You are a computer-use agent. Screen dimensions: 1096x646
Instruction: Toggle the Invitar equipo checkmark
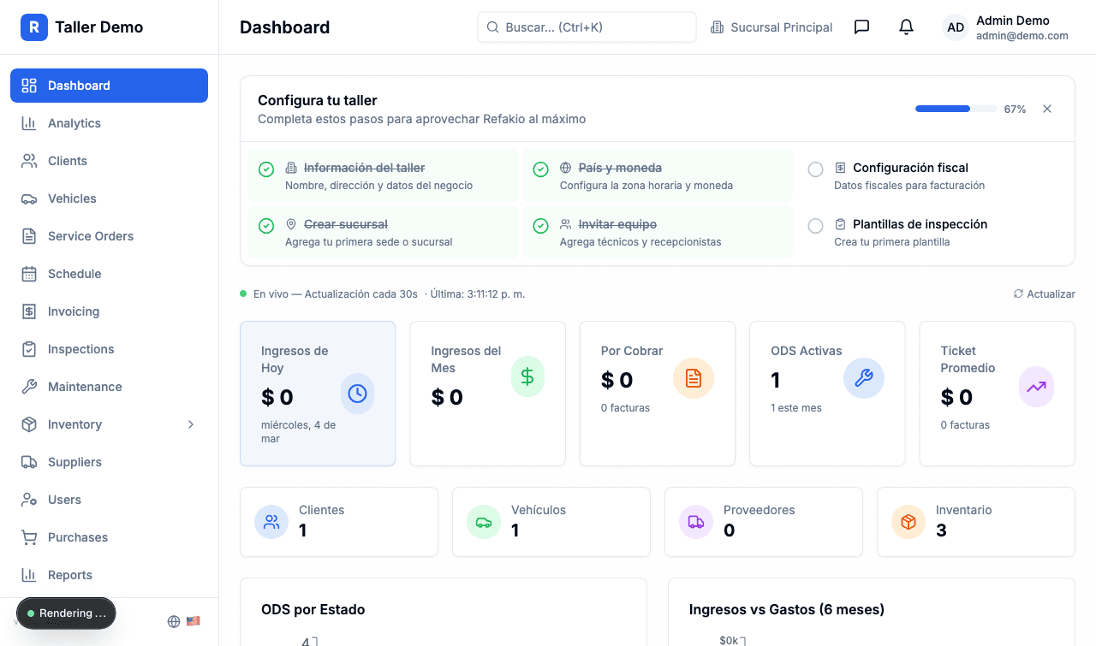(540, 226)
